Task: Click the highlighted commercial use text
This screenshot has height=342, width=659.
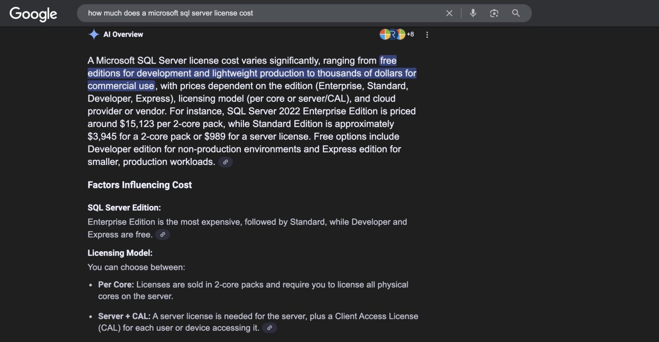Action: (121, 86)
